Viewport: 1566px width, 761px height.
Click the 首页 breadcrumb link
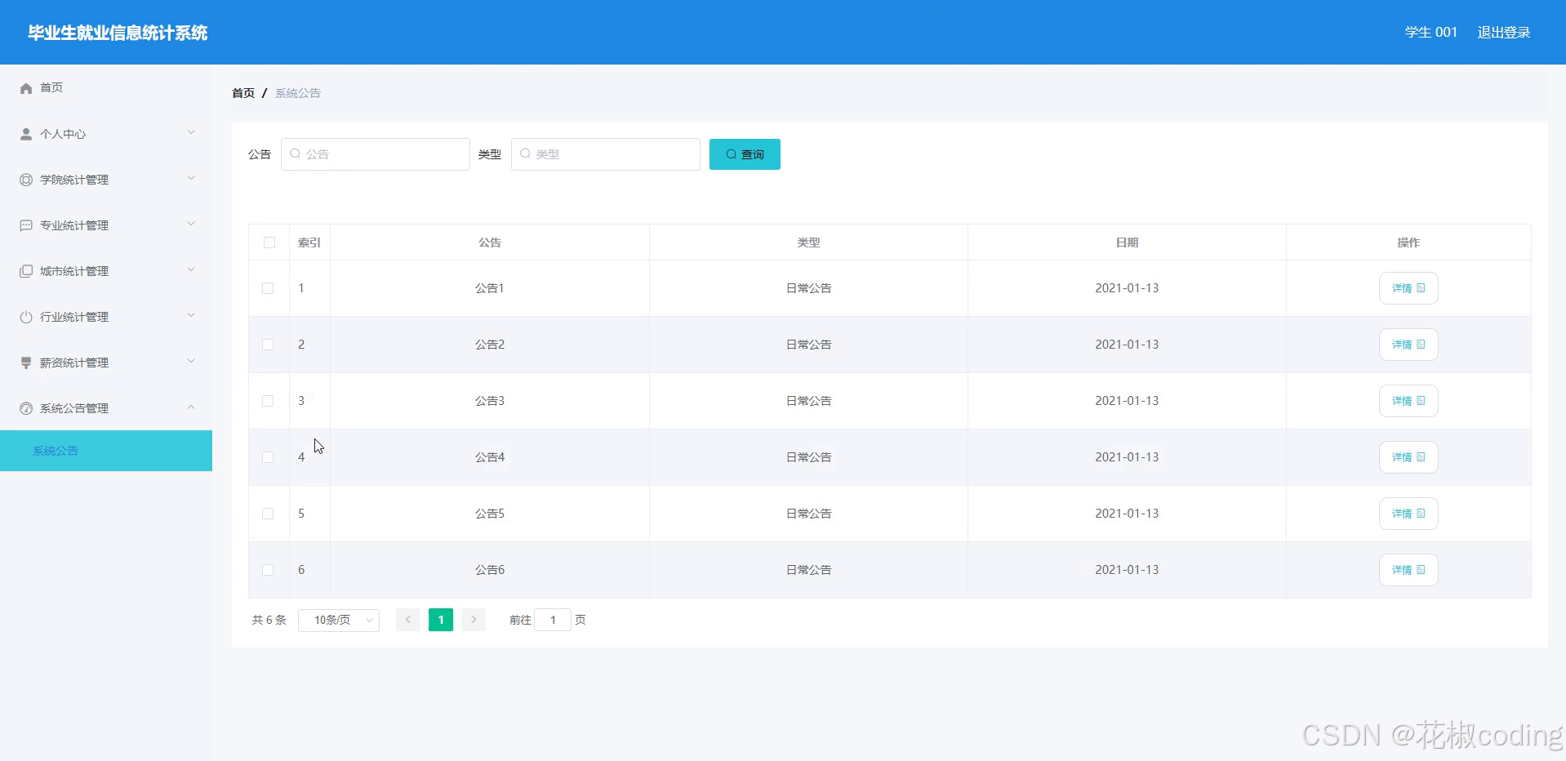243,93
